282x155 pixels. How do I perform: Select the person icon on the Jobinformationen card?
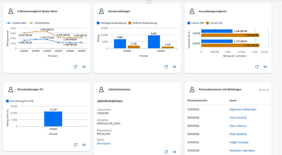point(101,89)
